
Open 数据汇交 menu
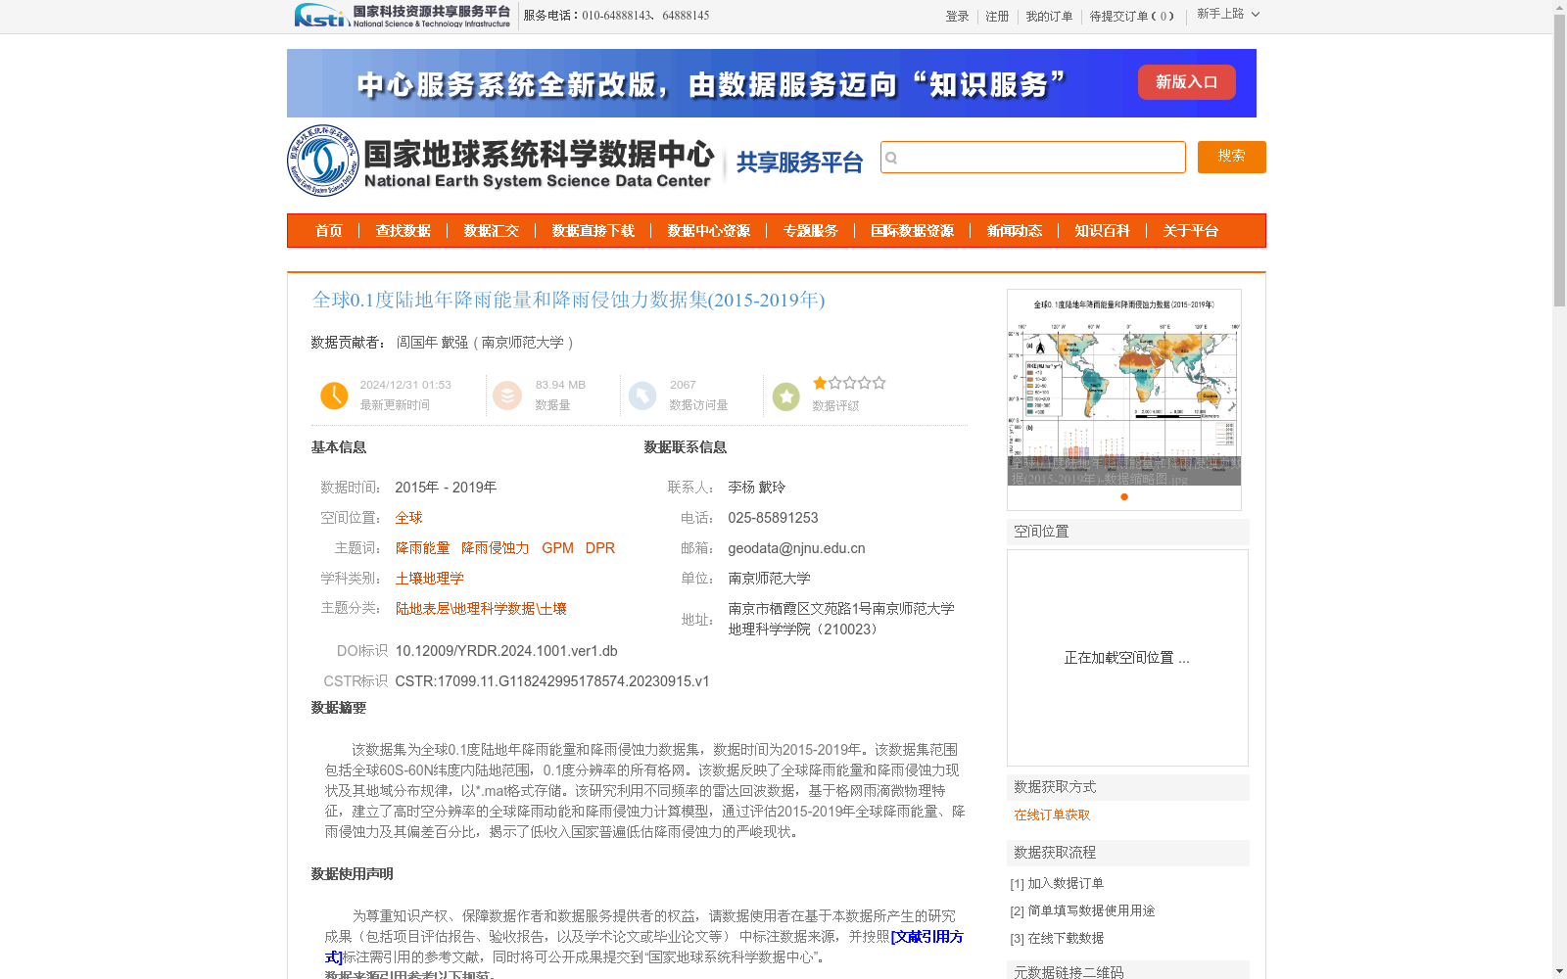tap(492, 231)
